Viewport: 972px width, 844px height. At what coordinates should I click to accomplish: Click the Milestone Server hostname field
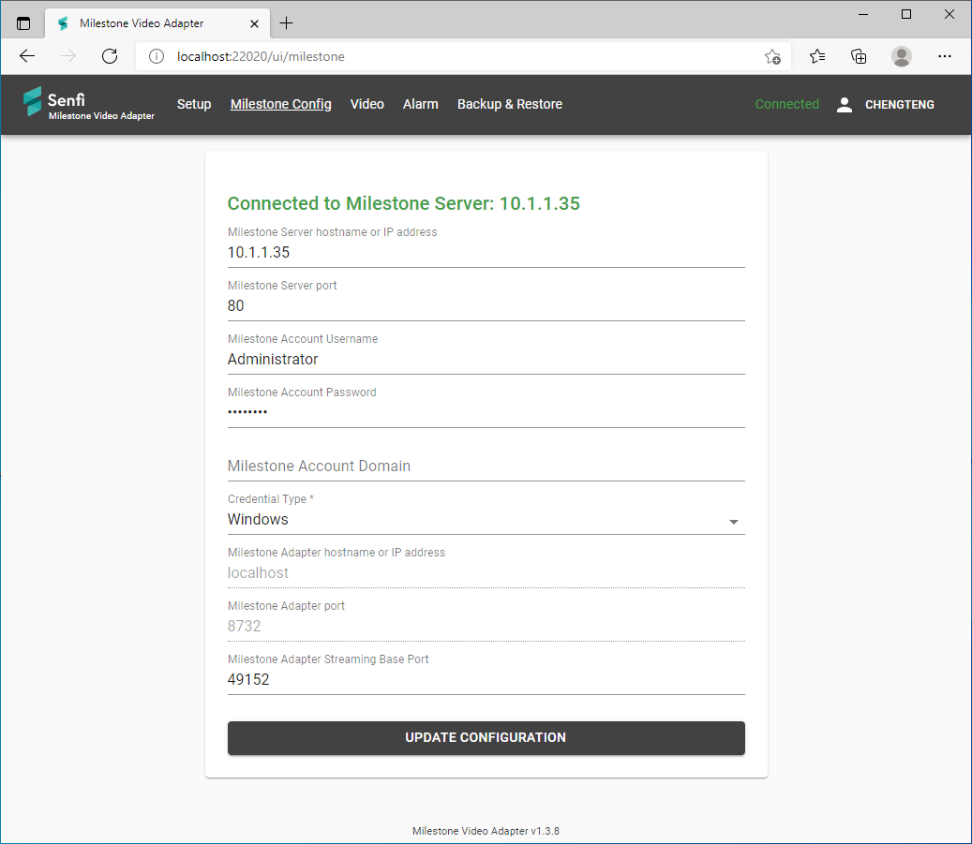486,252
